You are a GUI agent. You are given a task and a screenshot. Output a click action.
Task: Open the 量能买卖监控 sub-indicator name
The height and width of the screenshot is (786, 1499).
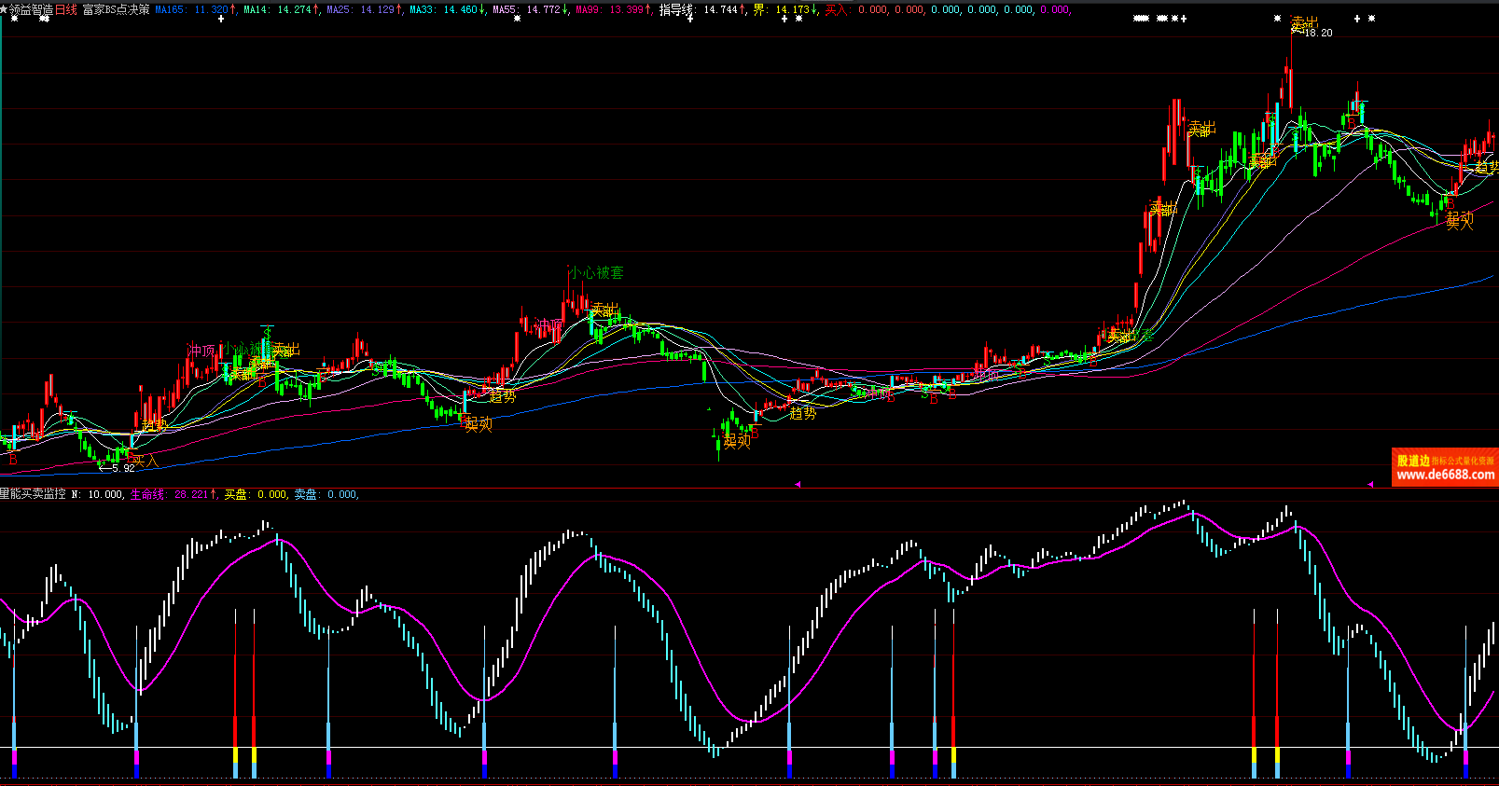click(x=34, y=494)
